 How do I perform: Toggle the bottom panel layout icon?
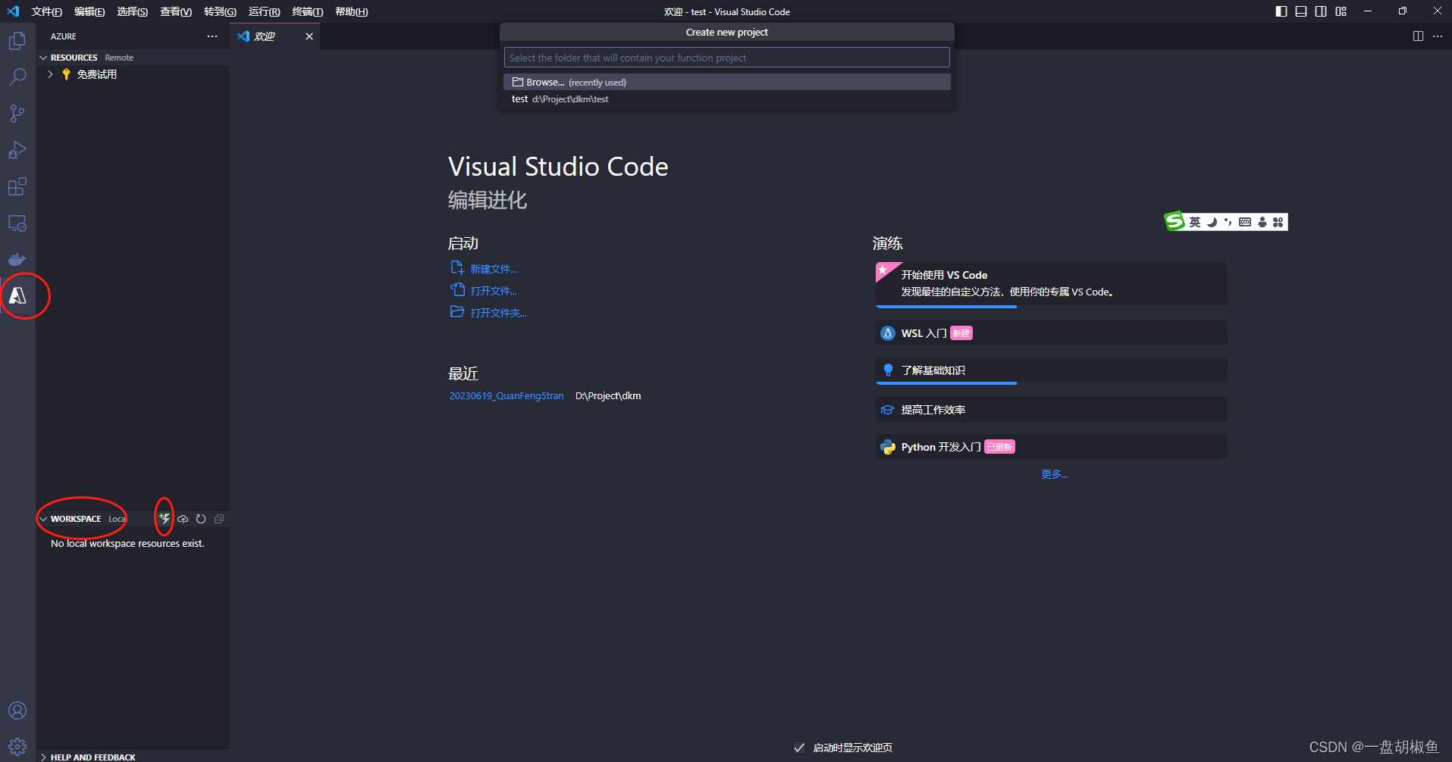click(1301, 11)
